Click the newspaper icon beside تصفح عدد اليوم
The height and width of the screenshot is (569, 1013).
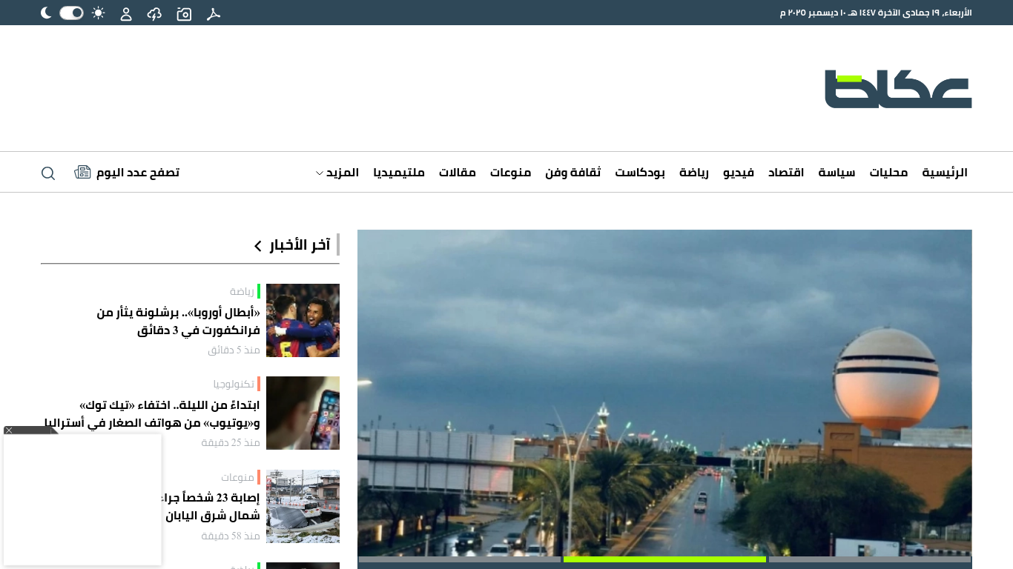[x=82, y=173]
